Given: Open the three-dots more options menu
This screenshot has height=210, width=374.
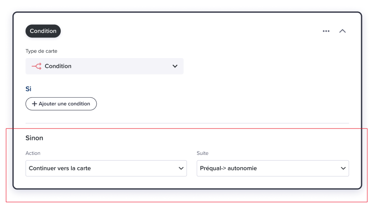Looking at the screenshot, I should click(326, 31).
